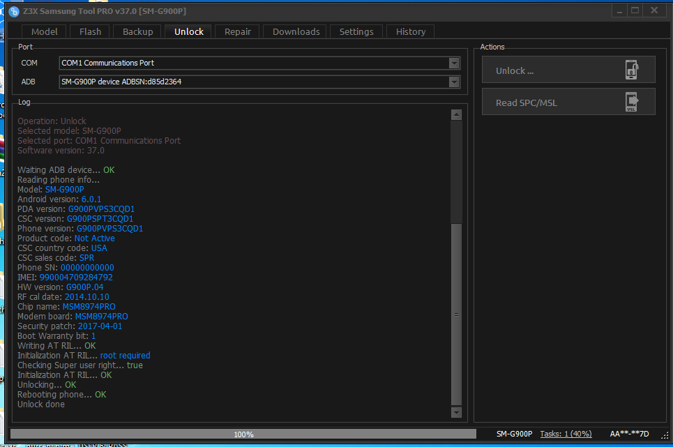
Task: Open the Backup tab
Action: click(138, 32)
